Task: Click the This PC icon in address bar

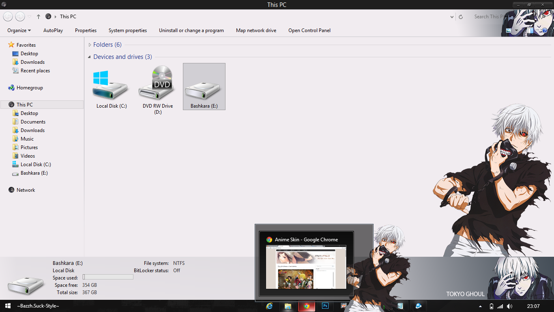Action: pos(48,17)
